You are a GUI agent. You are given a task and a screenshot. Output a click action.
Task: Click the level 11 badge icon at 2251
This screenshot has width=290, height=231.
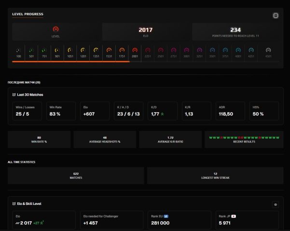pos(148,50)
